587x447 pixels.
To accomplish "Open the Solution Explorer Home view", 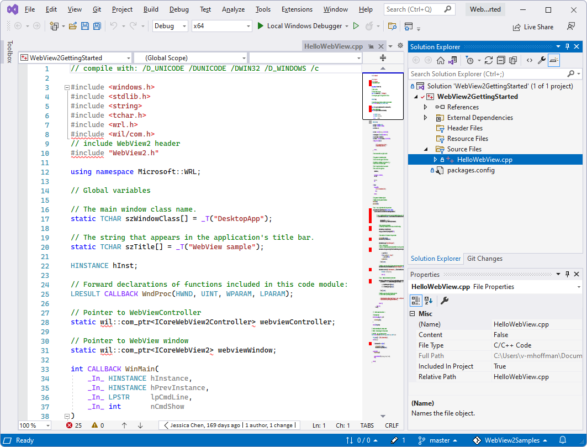I will 441,60.
